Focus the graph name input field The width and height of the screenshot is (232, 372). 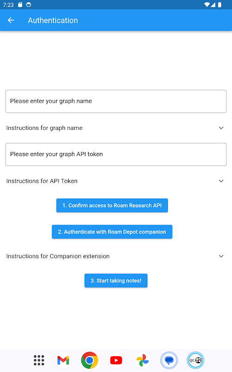[116, 101]
